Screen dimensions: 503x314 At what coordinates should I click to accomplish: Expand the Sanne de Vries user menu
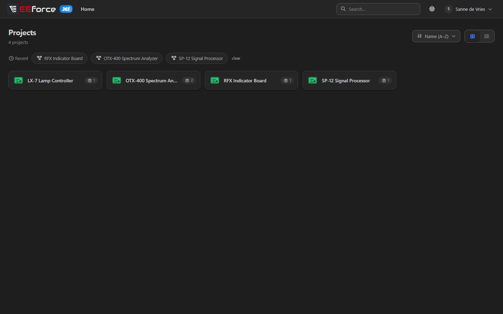pyautogui.click(x=468, y=9)
